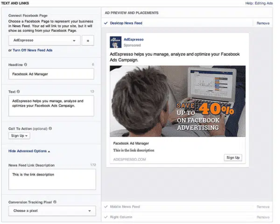This screenshot has height=224, width=280.
Task: Open the Choose a pixel dropdown
Action: click(x=52, y=211)
